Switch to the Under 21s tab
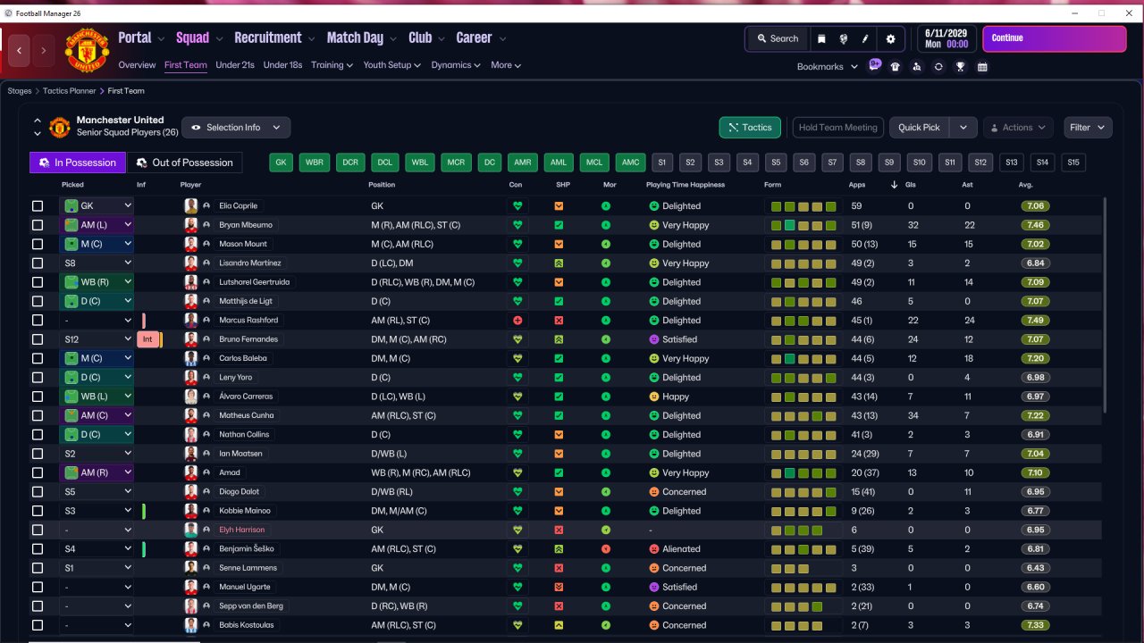The height and width of the screenshot is (643, 1144). point(235,65)
